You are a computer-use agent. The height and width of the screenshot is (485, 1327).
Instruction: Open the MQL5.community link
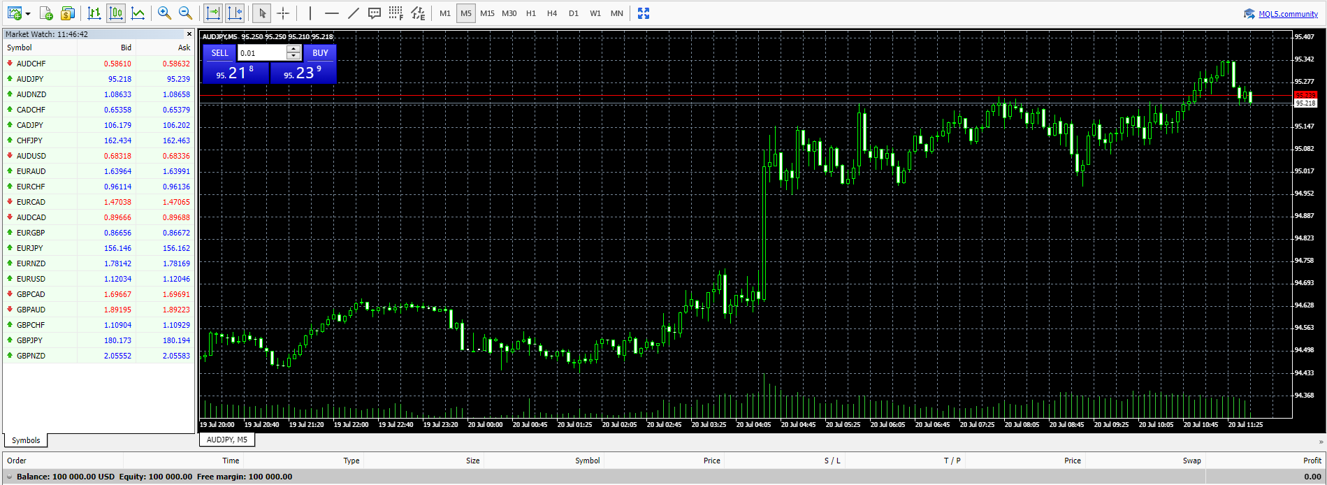(1288, 14)
